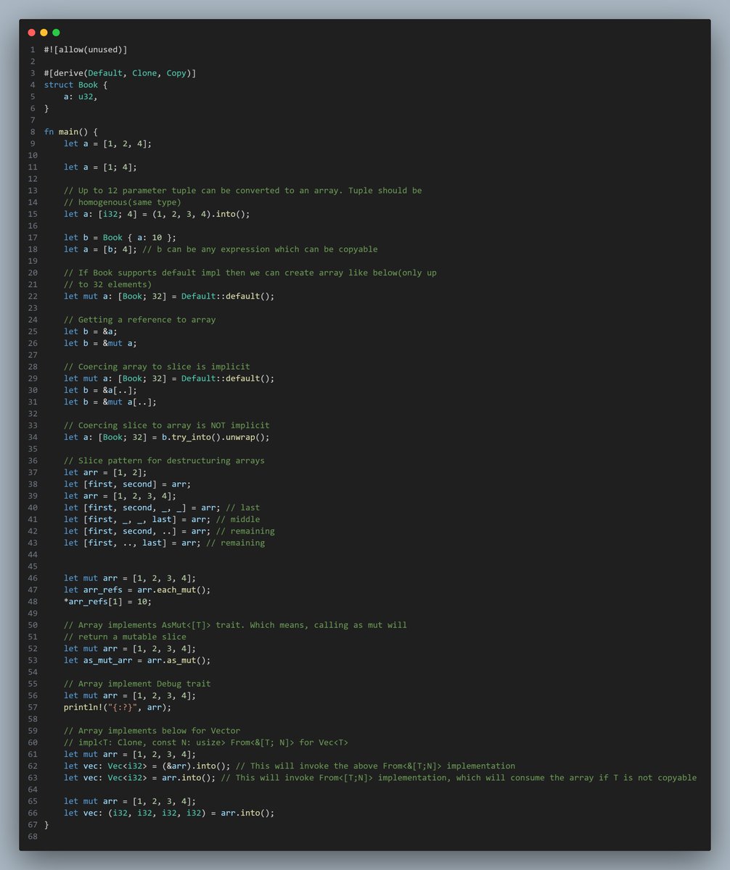Click 'let as_mut_arr = arr.as_mut();' line
The height and width of the screenshot is (870, 730).
(x=137, y=660)
